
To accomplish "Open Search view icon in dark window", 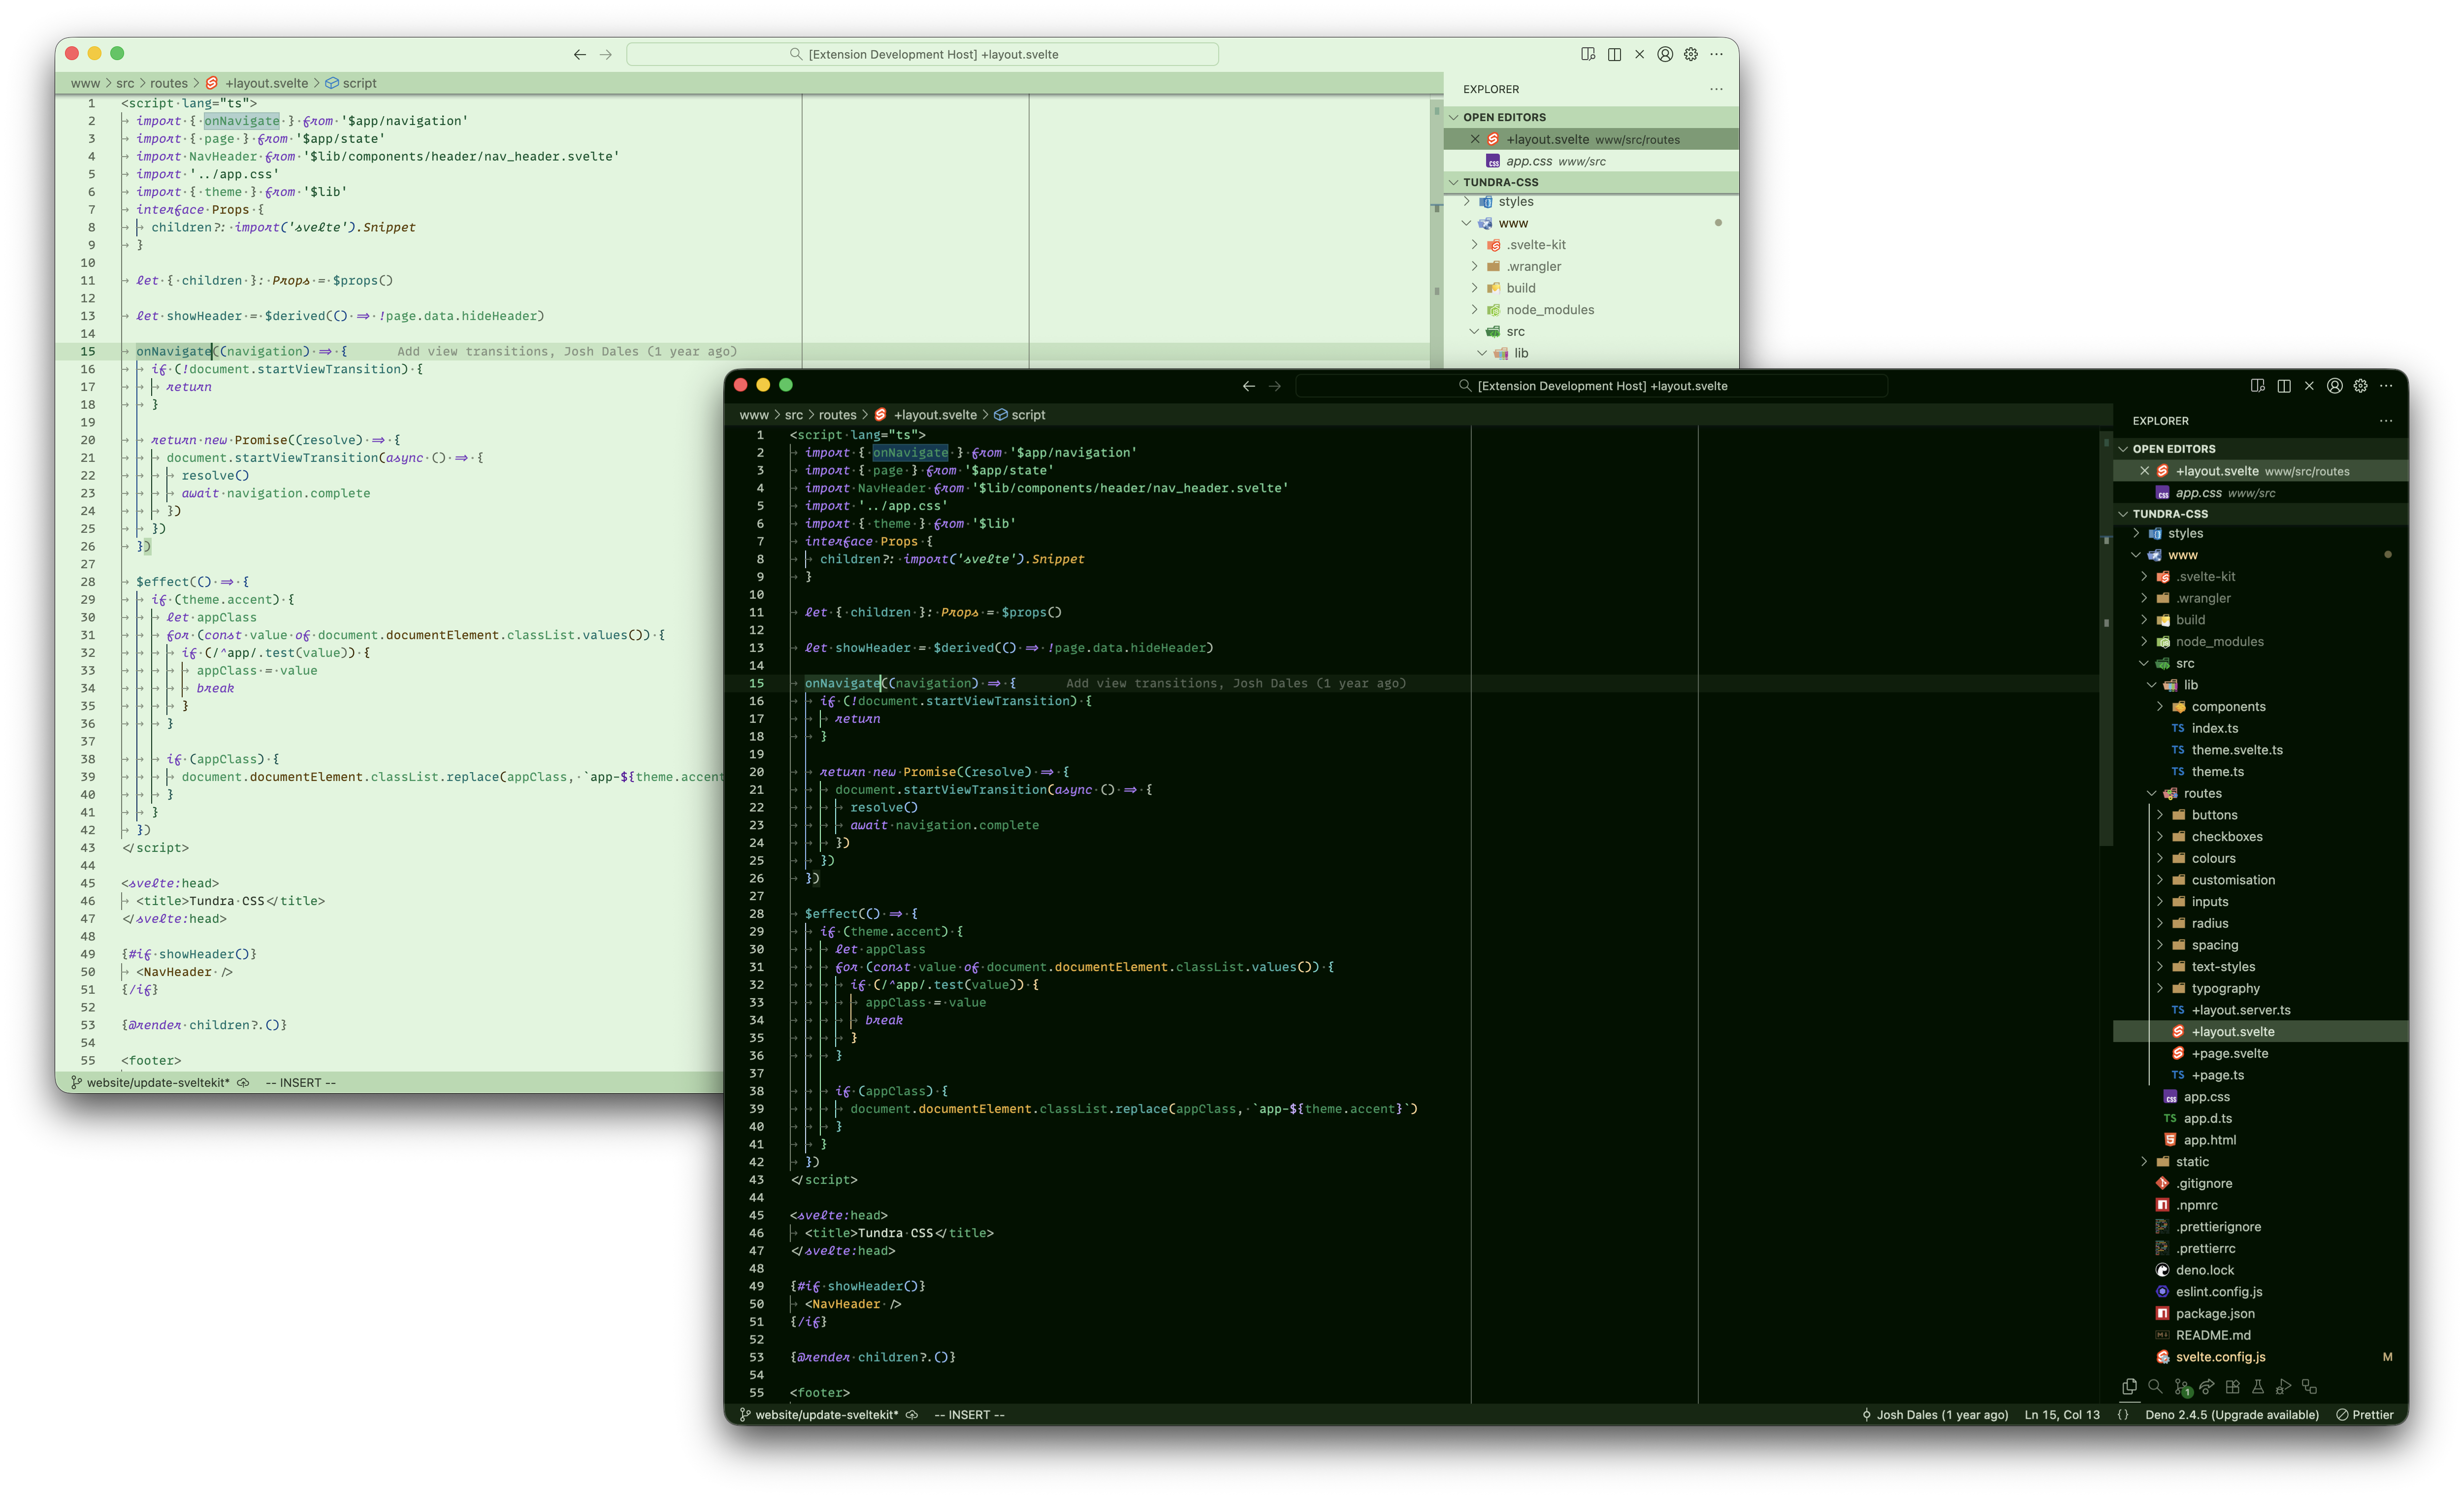I will 2155,1386.
